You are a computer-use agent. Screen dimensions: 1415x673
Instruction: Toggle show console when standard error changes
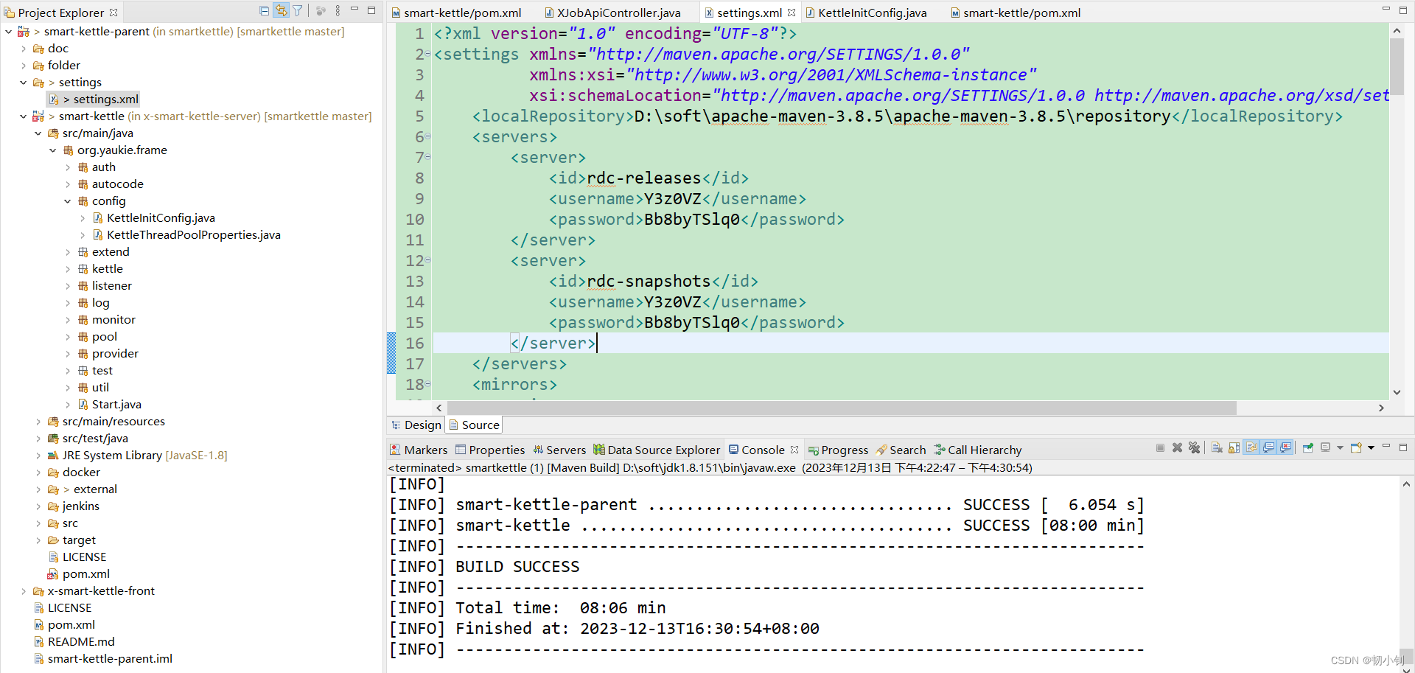click(x=1286, y=448)
